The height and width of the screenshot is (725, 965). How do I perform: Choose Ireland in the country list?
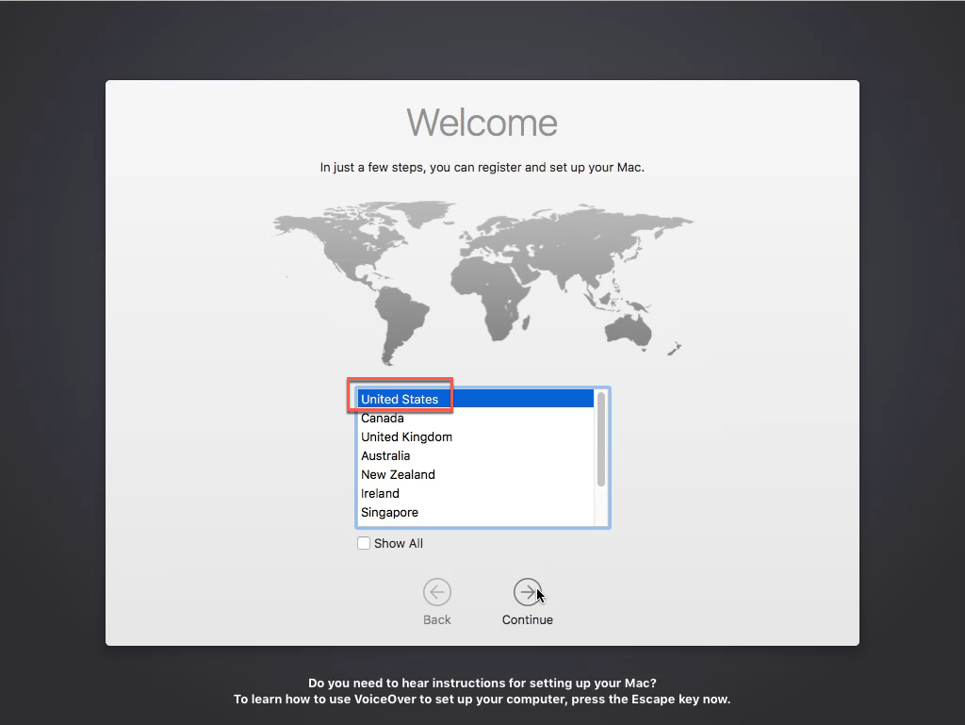click(x=476, y=494)
